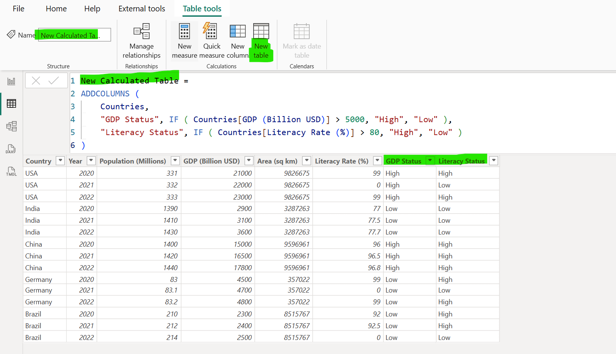616x354 pixels.
Task: Open the Model view
Action: point(11,126)
